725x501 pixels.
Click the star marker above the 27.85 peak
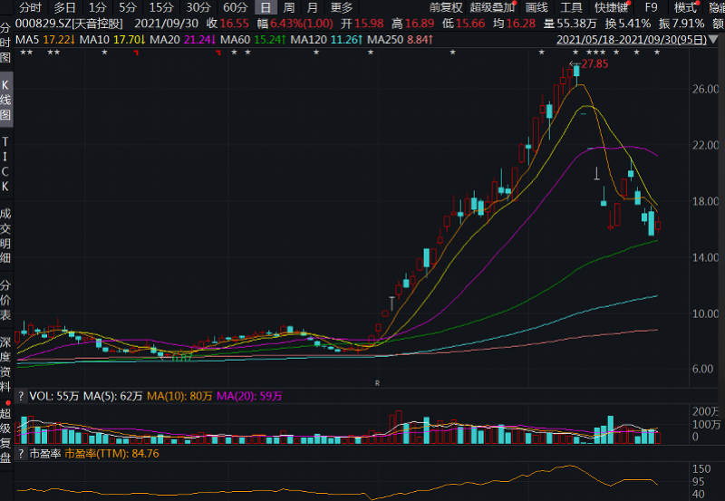(x=575, y=53)
